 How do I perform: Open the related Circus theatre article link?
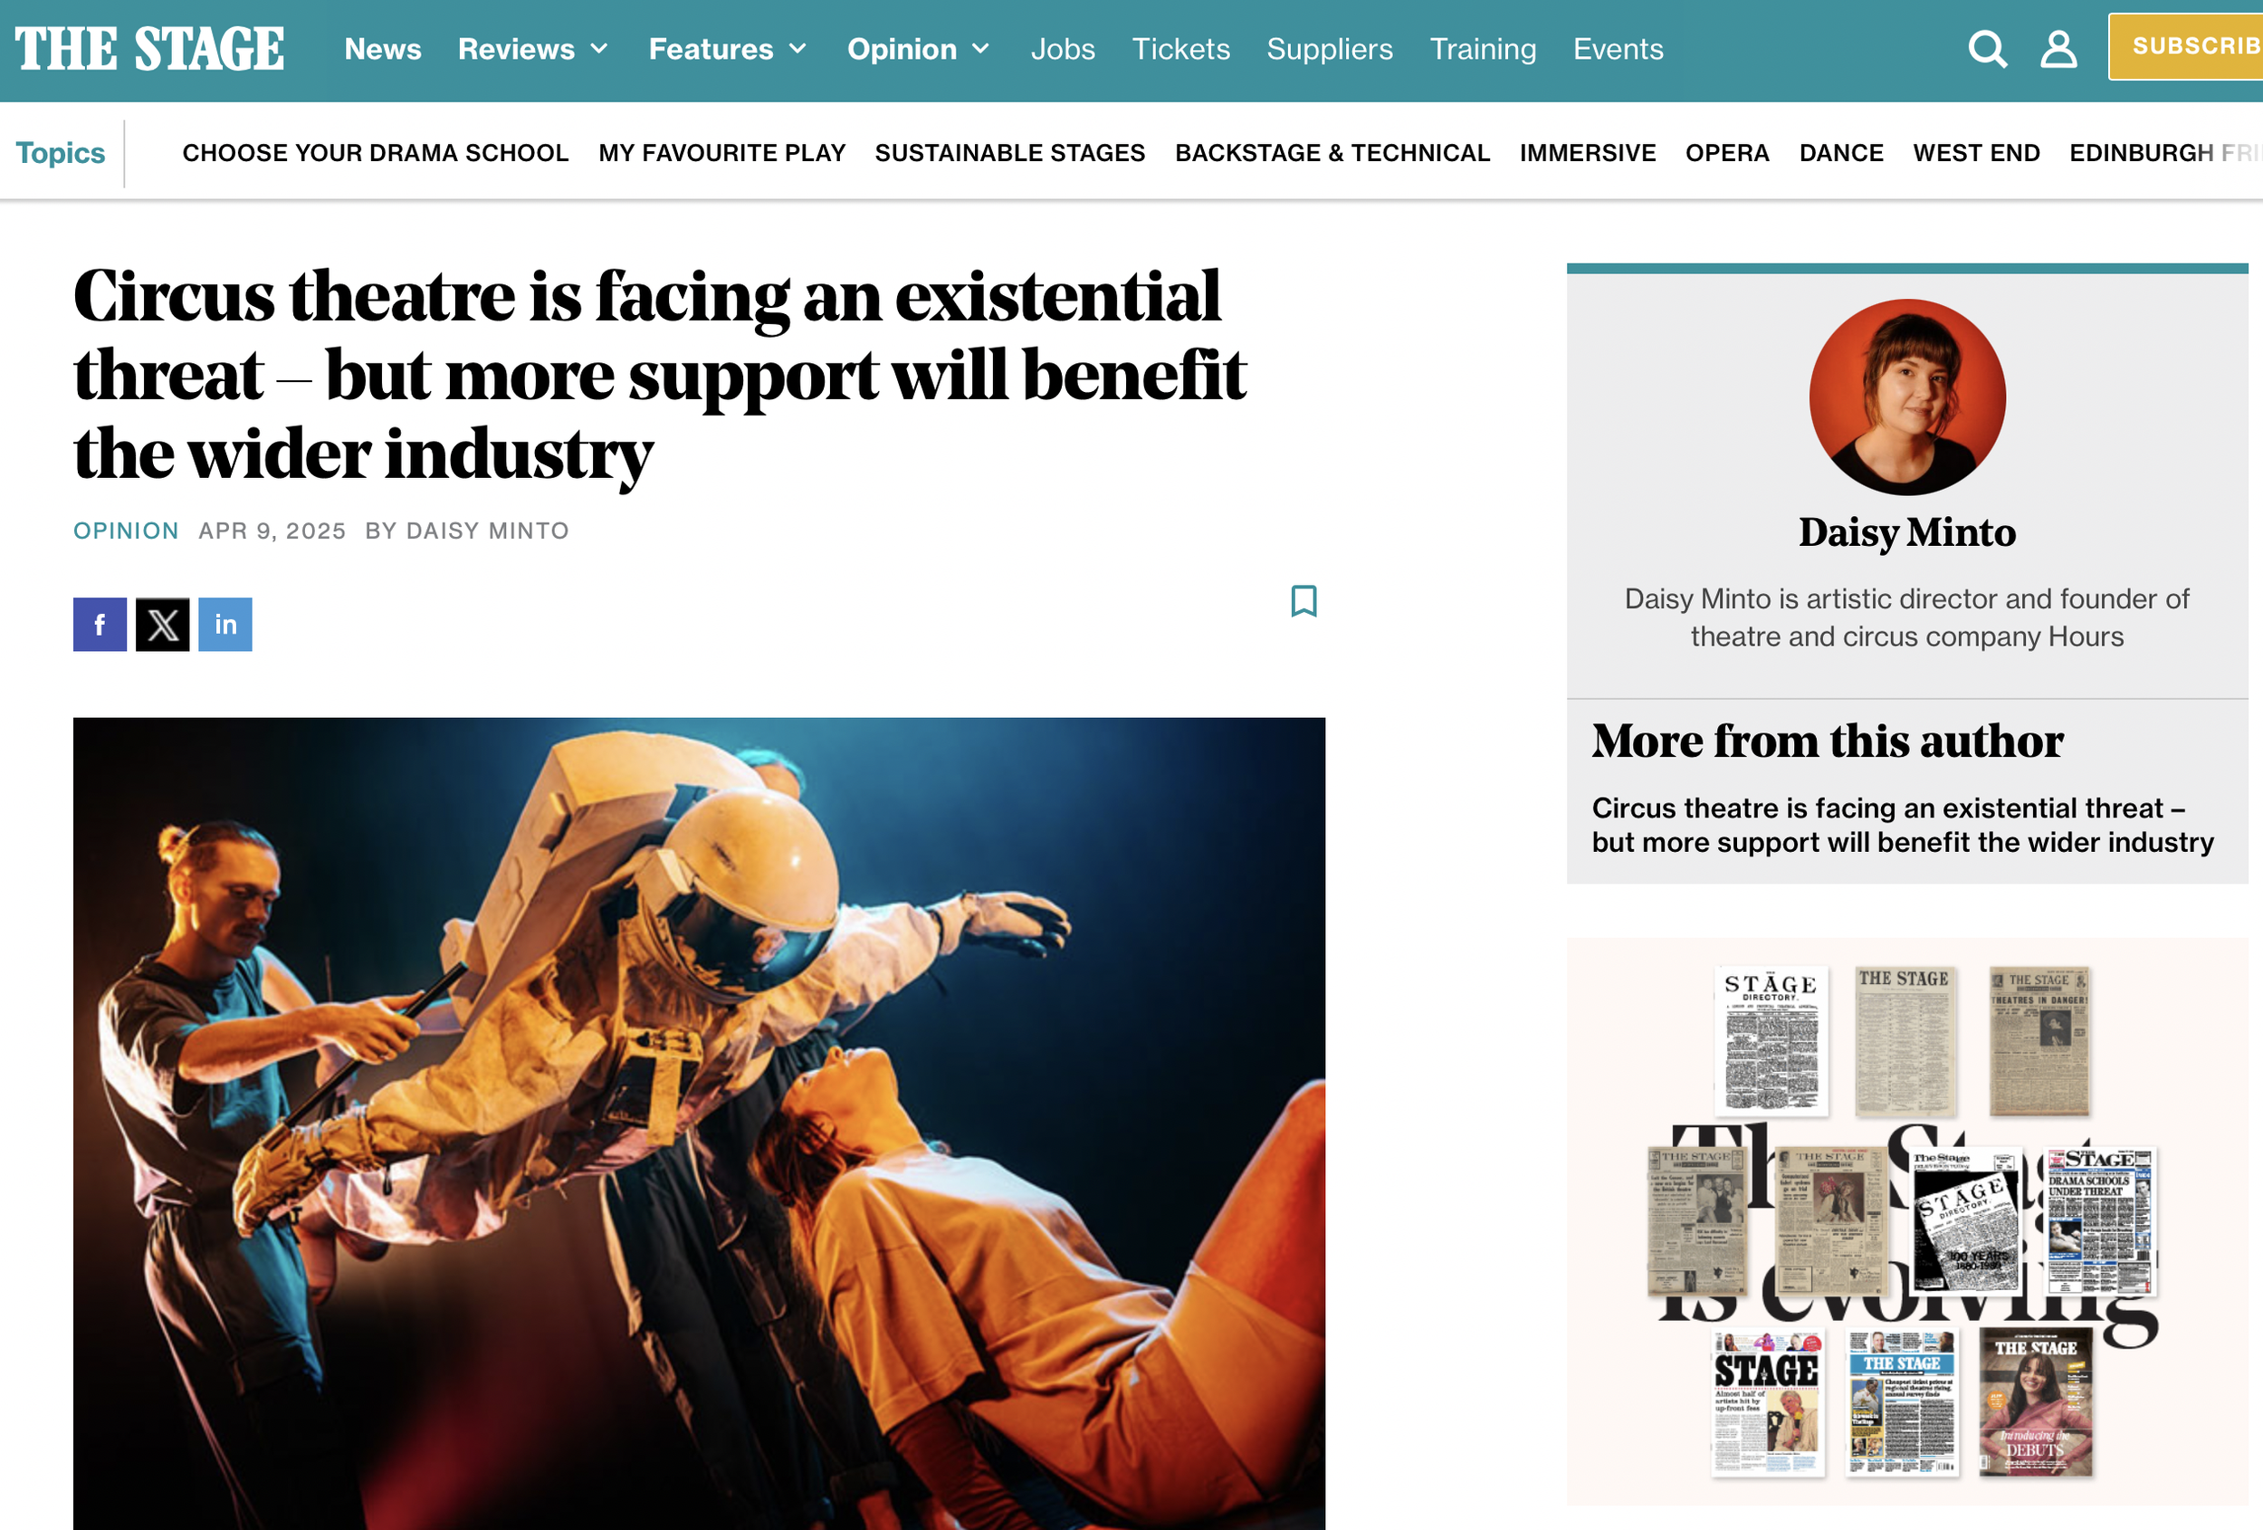coord(1901,825)
